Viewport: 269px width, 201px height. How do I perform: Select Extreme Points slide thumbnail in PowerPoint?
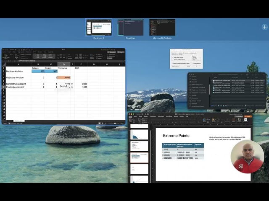pyautogui.click(x=139, y=157)
